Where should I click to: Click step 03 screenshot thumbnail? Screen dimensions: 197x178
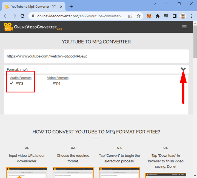[119, 172]
